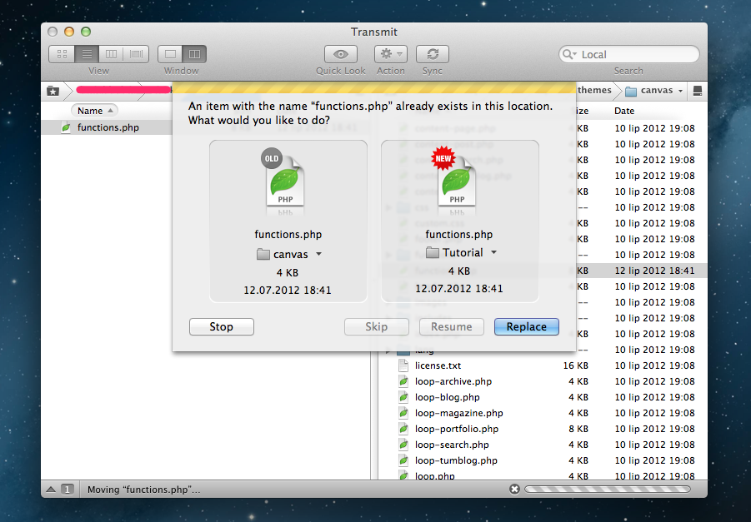Screen dimensions: 751x522
Task: Click the Stop button
Action: point(221,327)
